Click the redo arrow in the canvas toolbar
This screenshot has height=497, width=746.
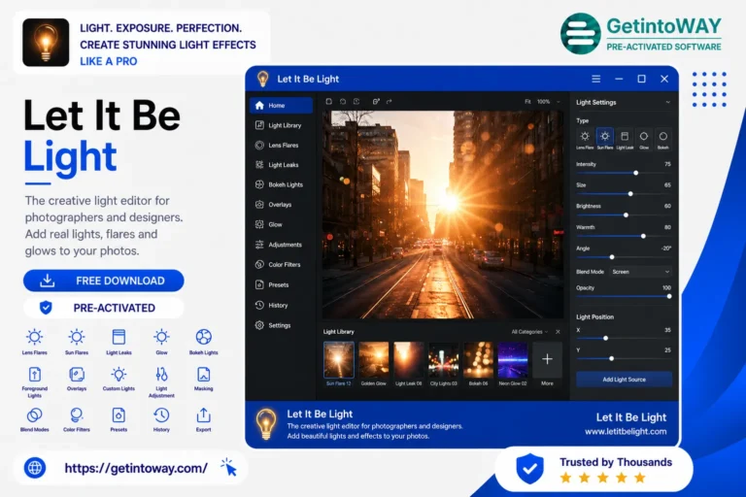[x=390, y=101]
